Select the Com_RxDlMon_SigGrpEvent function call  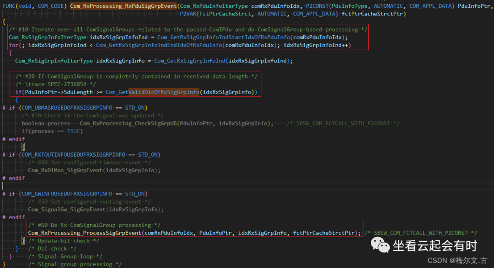click(65, 170)
